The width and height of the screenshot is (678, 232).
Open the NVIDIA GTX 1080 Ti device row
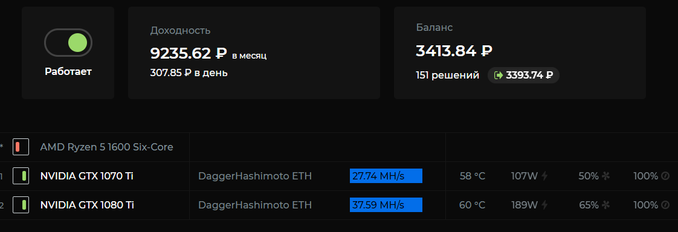click(339, 205)
